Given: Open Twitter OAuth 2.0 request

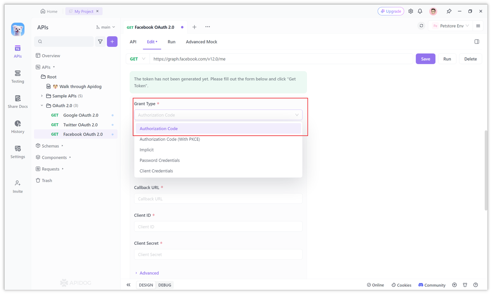Looking at the screenshot, I should pos(76,125).
